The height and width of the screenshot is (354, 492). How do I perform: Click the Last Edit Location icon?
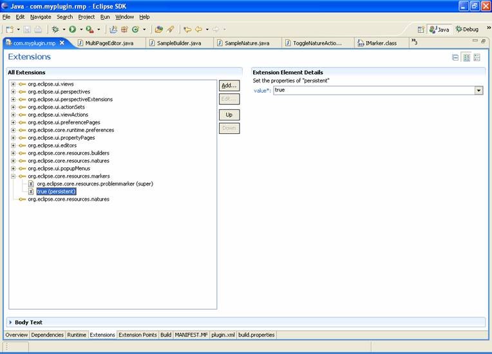187,30
